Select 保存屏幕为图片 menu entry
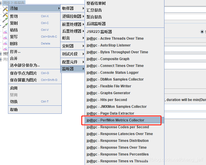 [35, 80]
